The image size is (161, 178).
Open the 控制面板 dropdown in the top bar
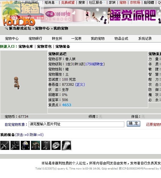click(x=31, y=3)
